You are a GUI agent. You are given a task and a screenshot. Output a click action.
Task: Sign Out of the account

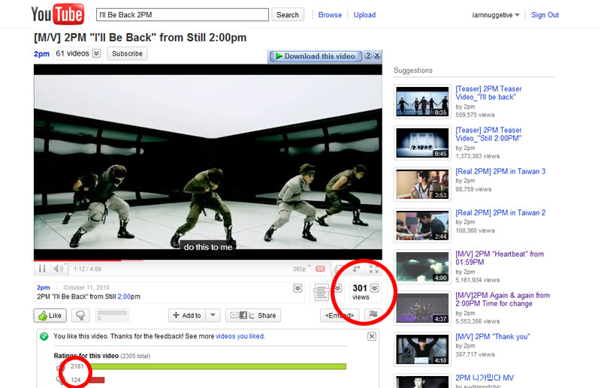pos(545,15)
